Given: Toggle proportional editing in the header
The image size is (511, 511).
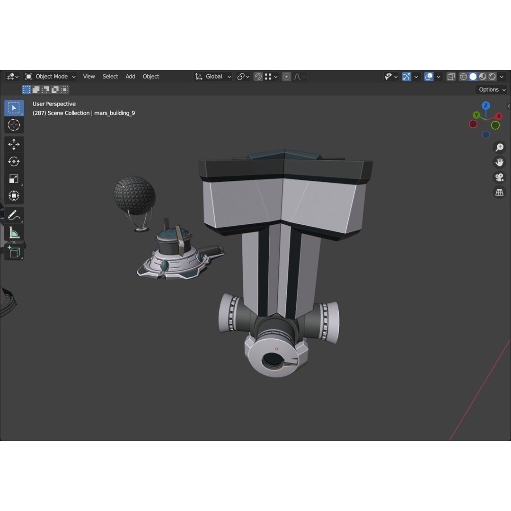Looking at the screenshot, I should coord(286,76).
